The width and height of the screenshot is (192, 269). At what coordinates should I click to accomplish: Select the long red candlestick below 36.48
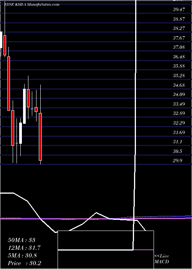click(x=8, y=83)
